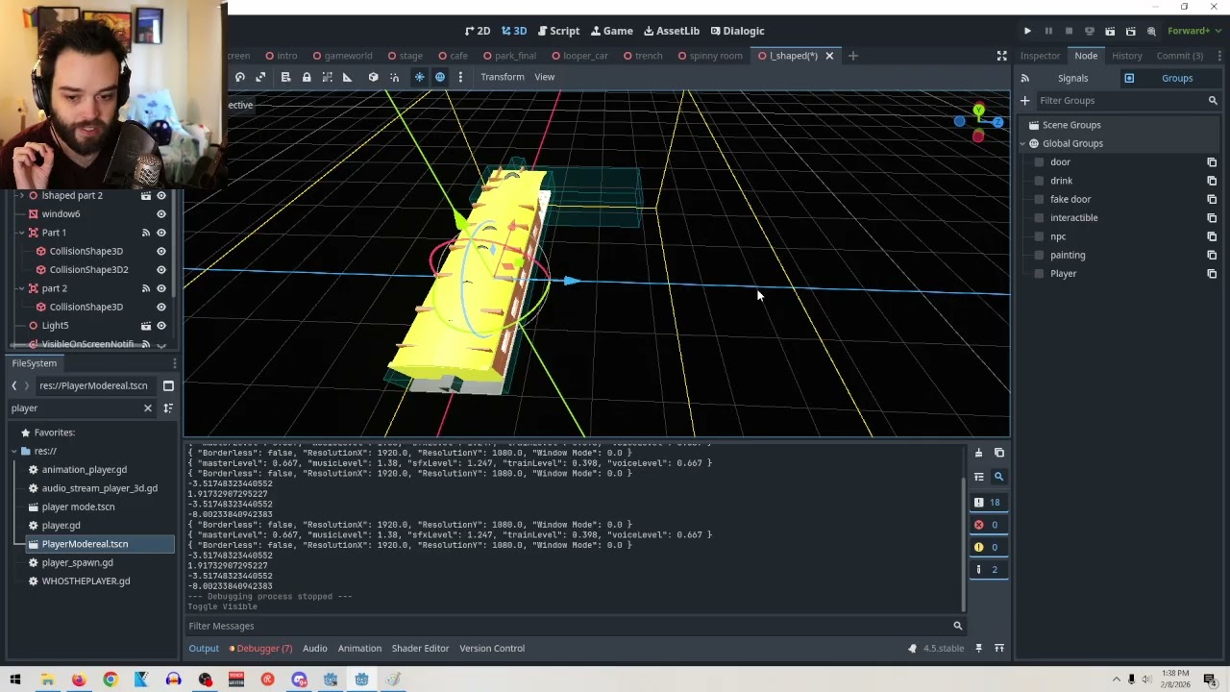Toggle distraction-free mode icon
The width and height of the screenshot is (1230, 692).
pos(1001,56)
